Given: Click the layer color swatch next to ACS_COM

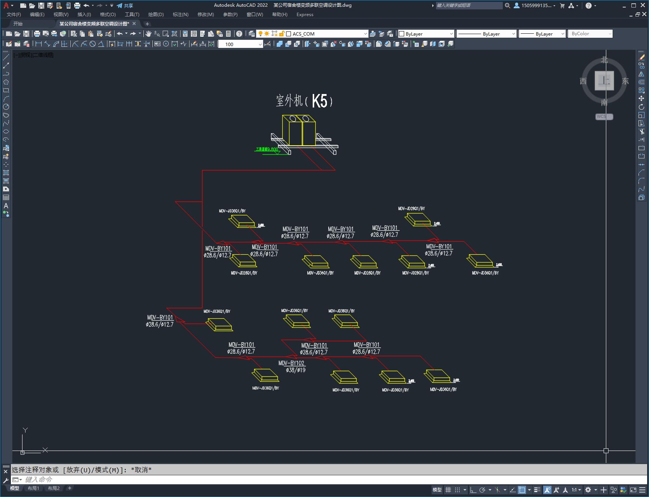Looking at the screenshot, I should [289, 34].
